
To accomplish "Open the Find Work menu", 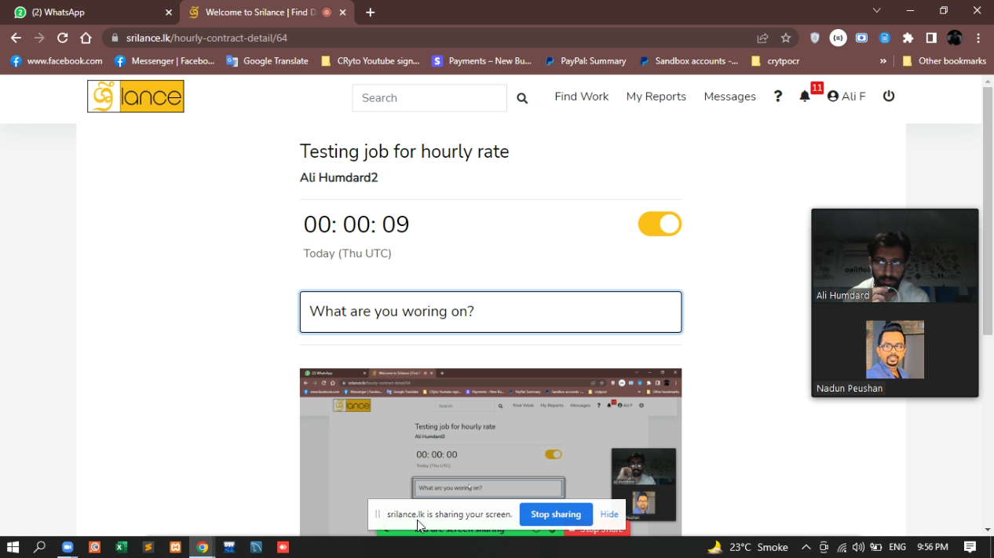I will tap(581, 97).
